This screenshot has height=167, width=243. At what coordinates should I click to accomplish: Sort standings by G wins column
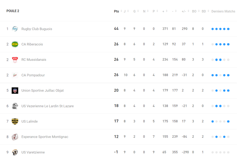[138, 11]
